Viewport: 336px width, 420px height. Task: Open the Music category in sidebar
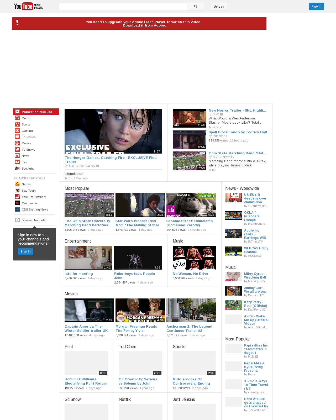tap(36, 118)
